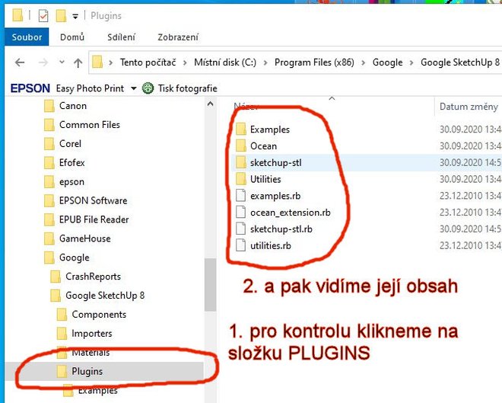
Task: Select the Examples folder in file list
Action: (270, 130)
